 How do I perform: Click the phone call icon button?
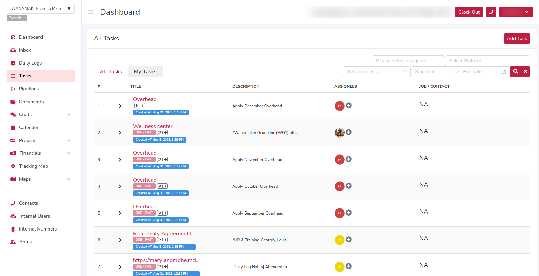click(x=491, y=12)
